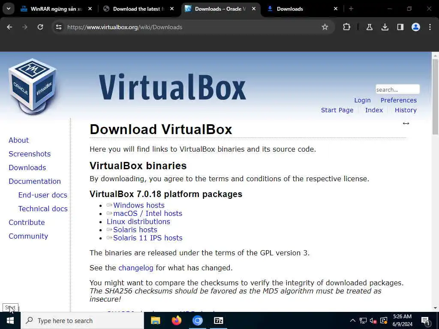Image resolution: width=439 pixels, height=329 pixels.
Task: Download Windows hosts package
Action: pos(138,205)
